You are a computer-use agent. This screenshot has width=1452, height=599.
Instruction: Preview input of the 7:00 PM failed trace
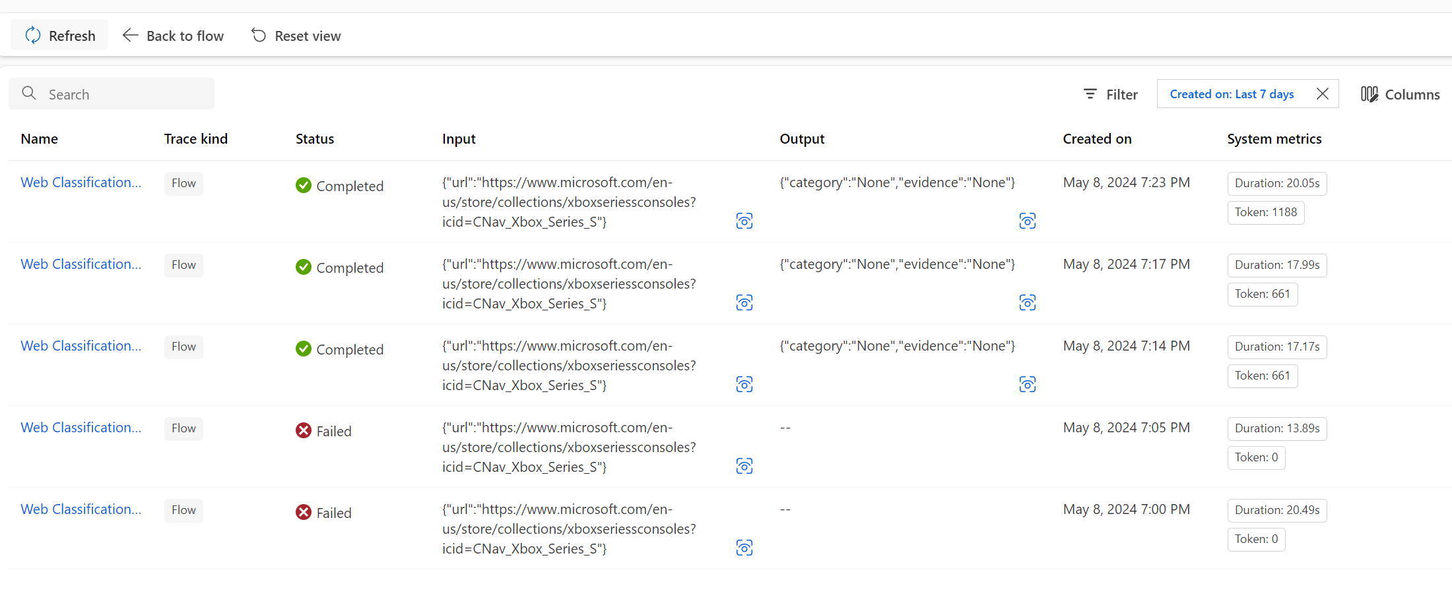click(744, 548)
